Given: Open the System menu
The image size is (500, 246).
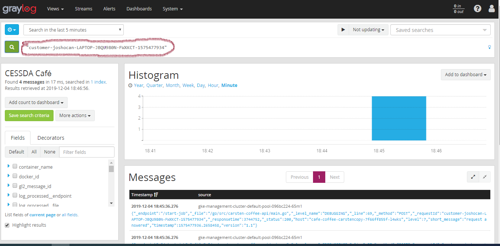Looking at the screenshot, I should click(172, 9).
